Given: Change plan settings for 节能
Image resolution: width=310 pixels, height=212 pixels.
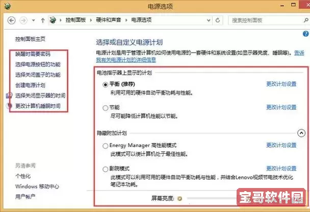Looking at the screenshot, I should 281,107.
